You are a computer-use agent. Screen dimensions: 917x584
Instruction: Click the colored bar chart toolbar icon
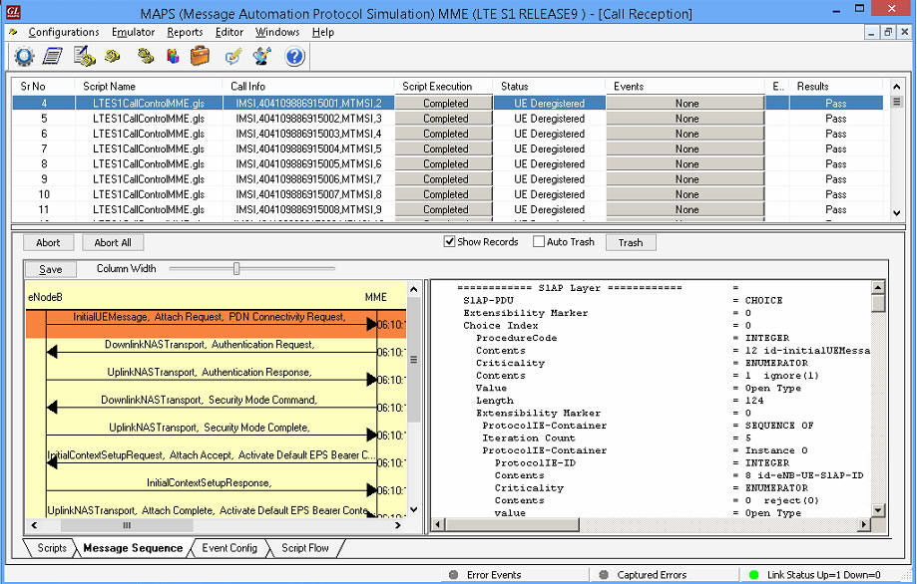pyautogui.click(x=173, y=56)
